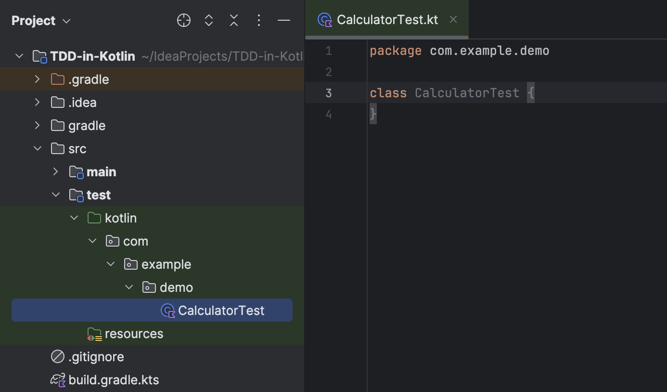
Task: Click the CalculatorTest class name in editor
Action: tap(467, 93)
